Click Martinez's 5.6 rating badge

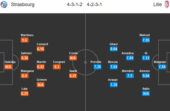[24, 40]
